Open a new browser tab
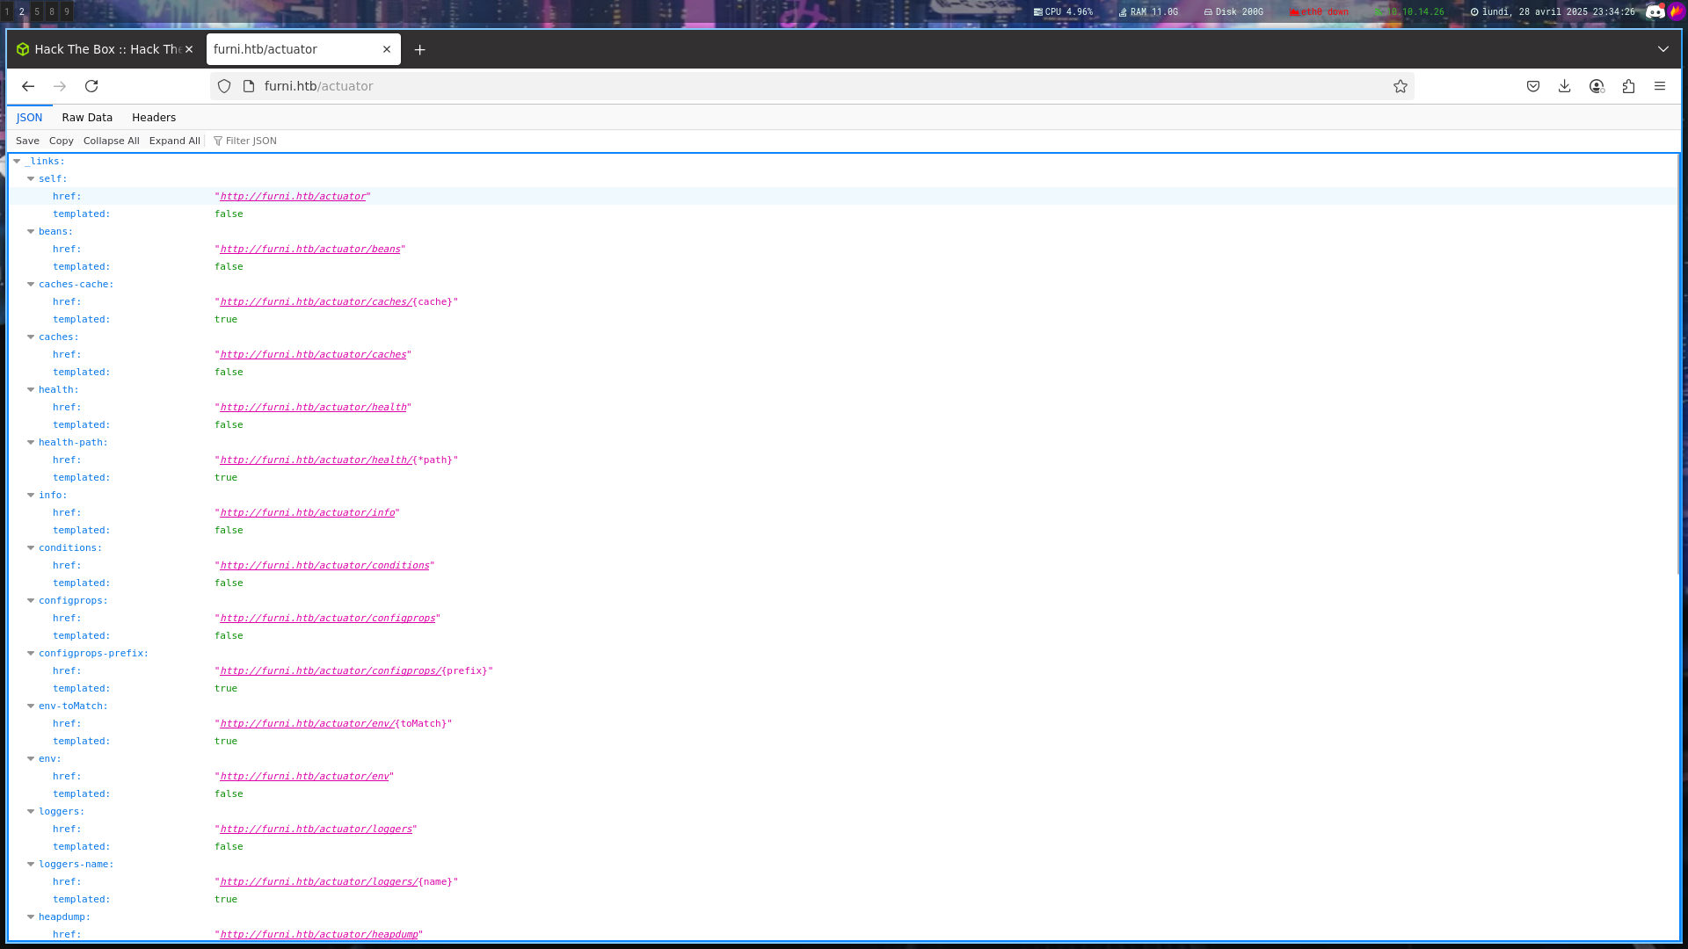The height and width of the screenshot is (949, 1688). pos(420,50)
